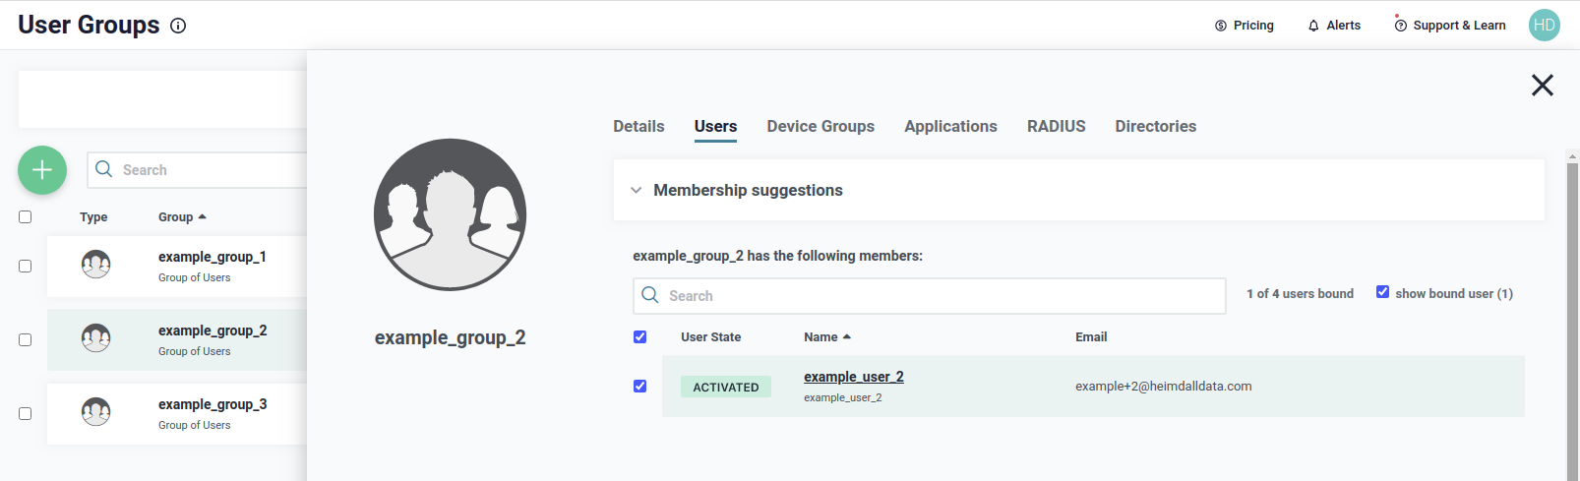The width and height of the screenshot is (1580, 481).
Task: Click the info icon beside User Groups title
Action: (x=178, y=26)
